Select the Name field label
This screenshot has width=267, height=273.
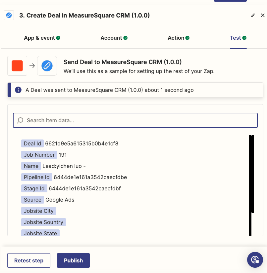pos(31,166)
